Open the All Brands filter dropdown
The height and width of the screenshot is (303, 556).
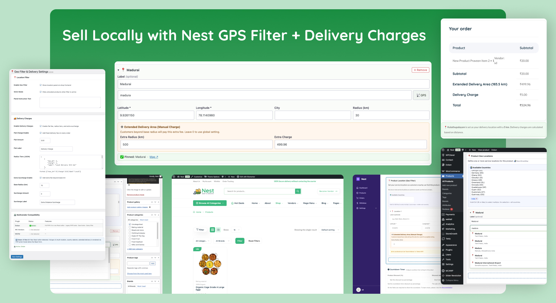tap(222, 241)
